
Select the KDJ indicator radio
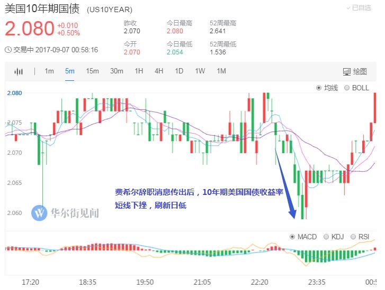coord(326,237)
